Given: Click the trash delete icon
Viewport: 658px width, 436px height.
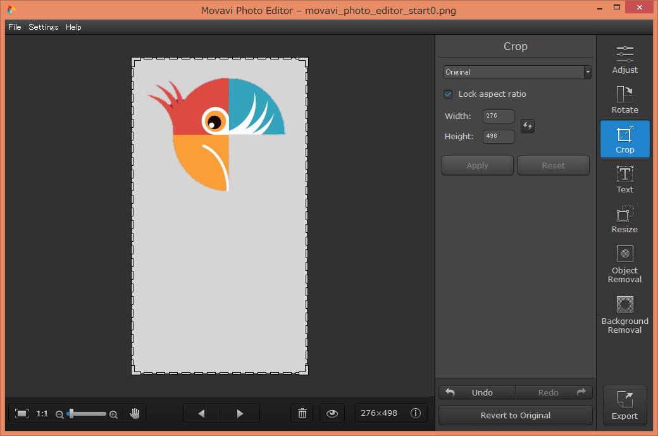Looking at the screenshot, I should coord(302,413).
